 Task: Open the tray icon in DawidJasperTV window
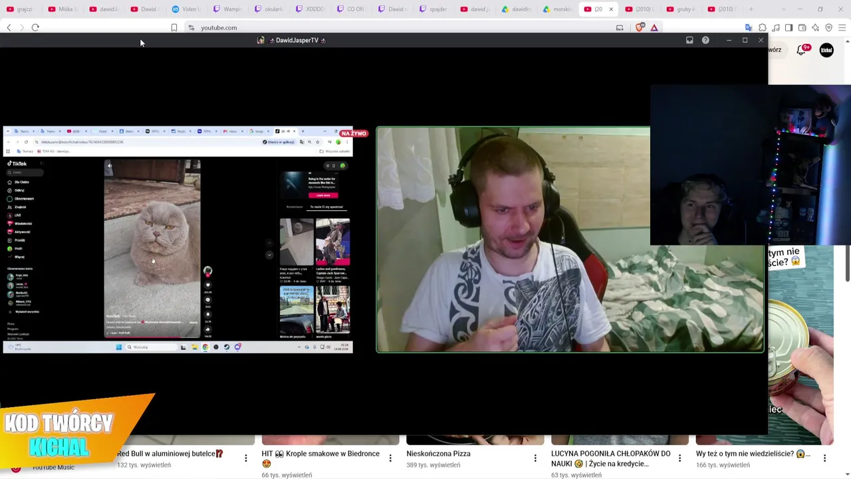[689, 40]
